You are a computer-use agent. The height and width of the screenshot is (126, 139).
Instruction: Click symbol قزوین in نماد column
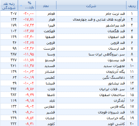coord(51,43)
